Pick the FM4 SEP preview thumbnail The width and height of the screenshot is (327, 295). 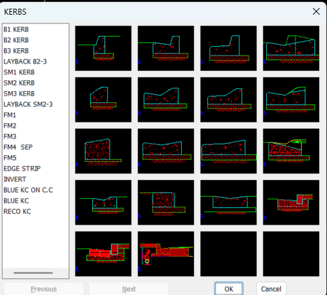[291, 151]
